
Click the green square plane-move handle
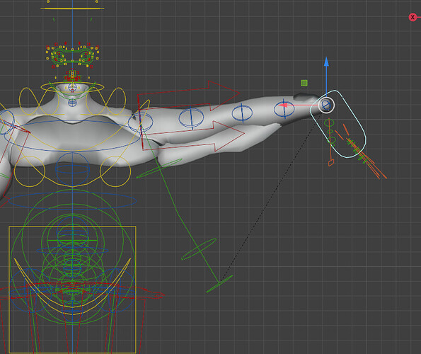pyautogui.click(x=304, y=83)
